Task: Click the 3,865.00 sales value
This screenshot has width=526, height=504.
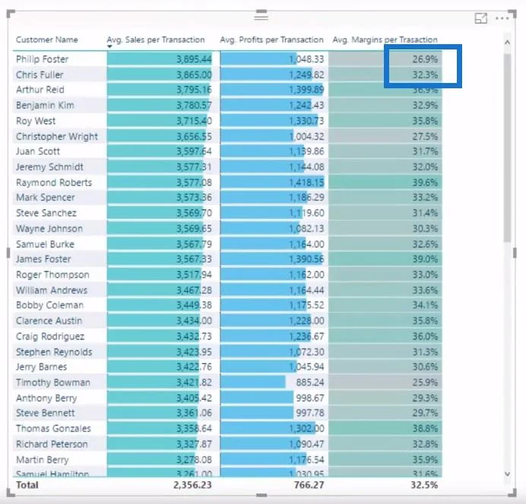Action: (x=194, y=75)
